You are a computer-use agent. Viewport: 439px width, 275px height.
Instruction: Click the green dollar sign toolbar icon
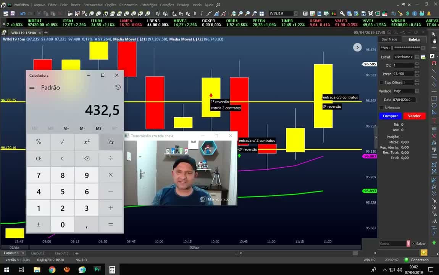(408, 13)
